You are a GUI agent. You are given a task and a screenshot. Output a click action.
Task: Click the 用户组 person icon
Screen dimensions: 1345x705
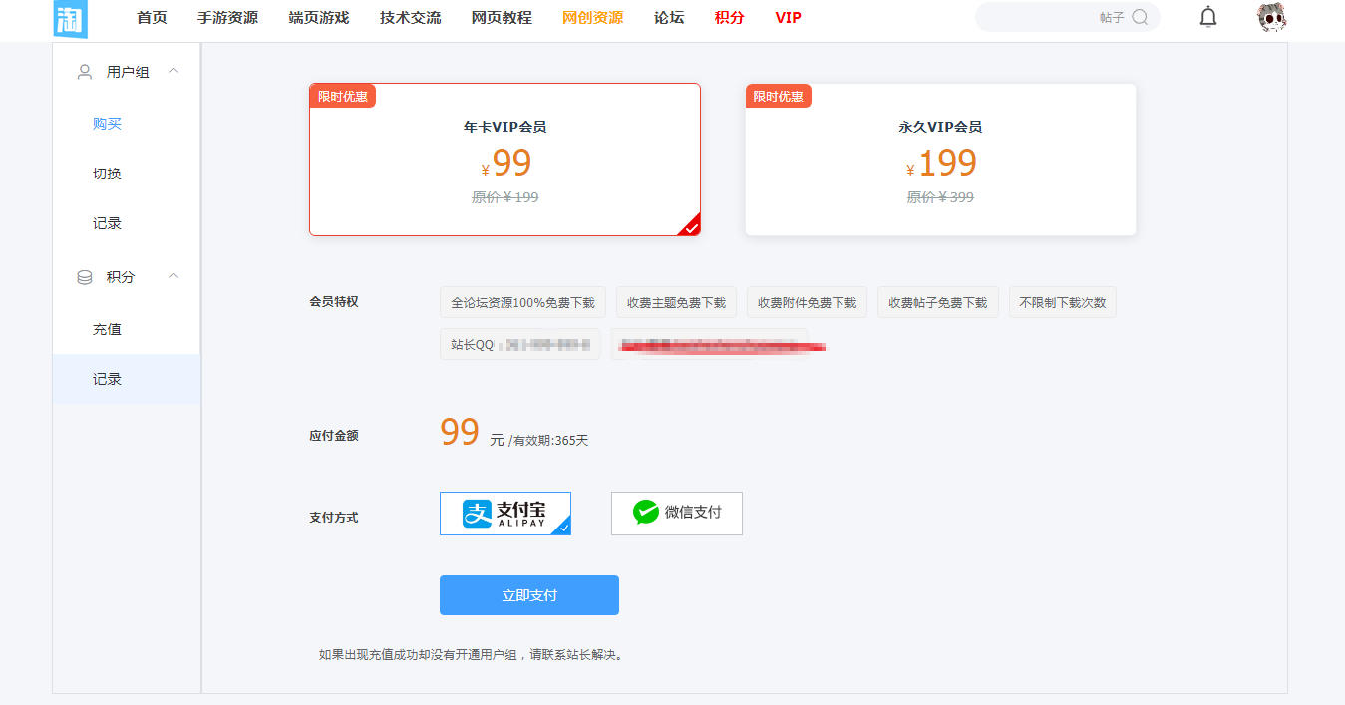(85, 72)
